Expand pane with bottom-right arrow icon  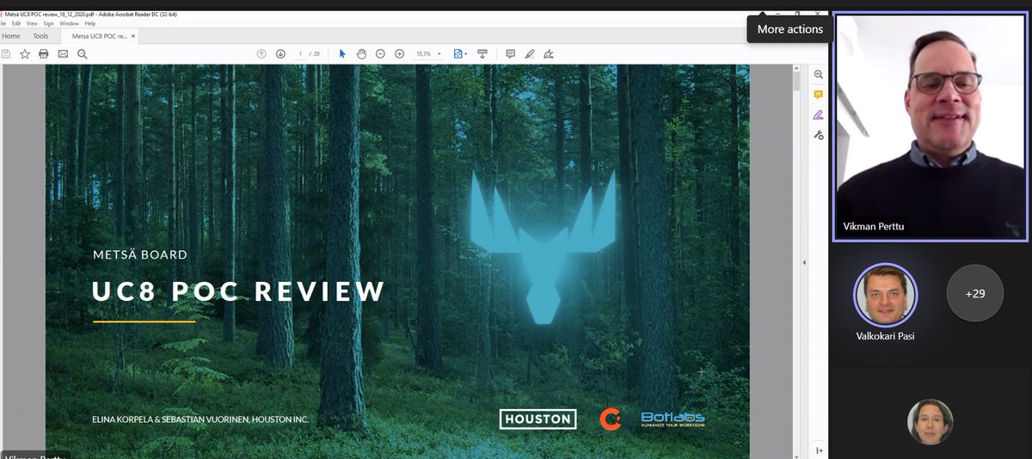818,450
